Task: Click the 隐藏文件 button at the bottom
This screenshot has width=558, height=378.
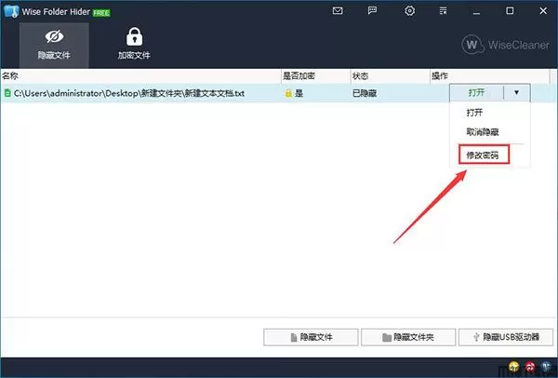Action: pyautogui.click(x=311, y=337)
